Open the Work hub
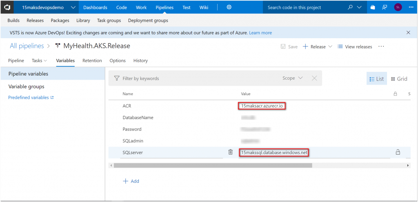The image size is (418, 202). [141, 7]
